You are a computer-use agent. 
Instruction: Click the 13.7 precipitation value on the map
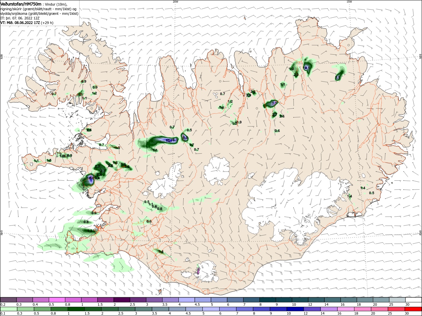tap(168, 141)
